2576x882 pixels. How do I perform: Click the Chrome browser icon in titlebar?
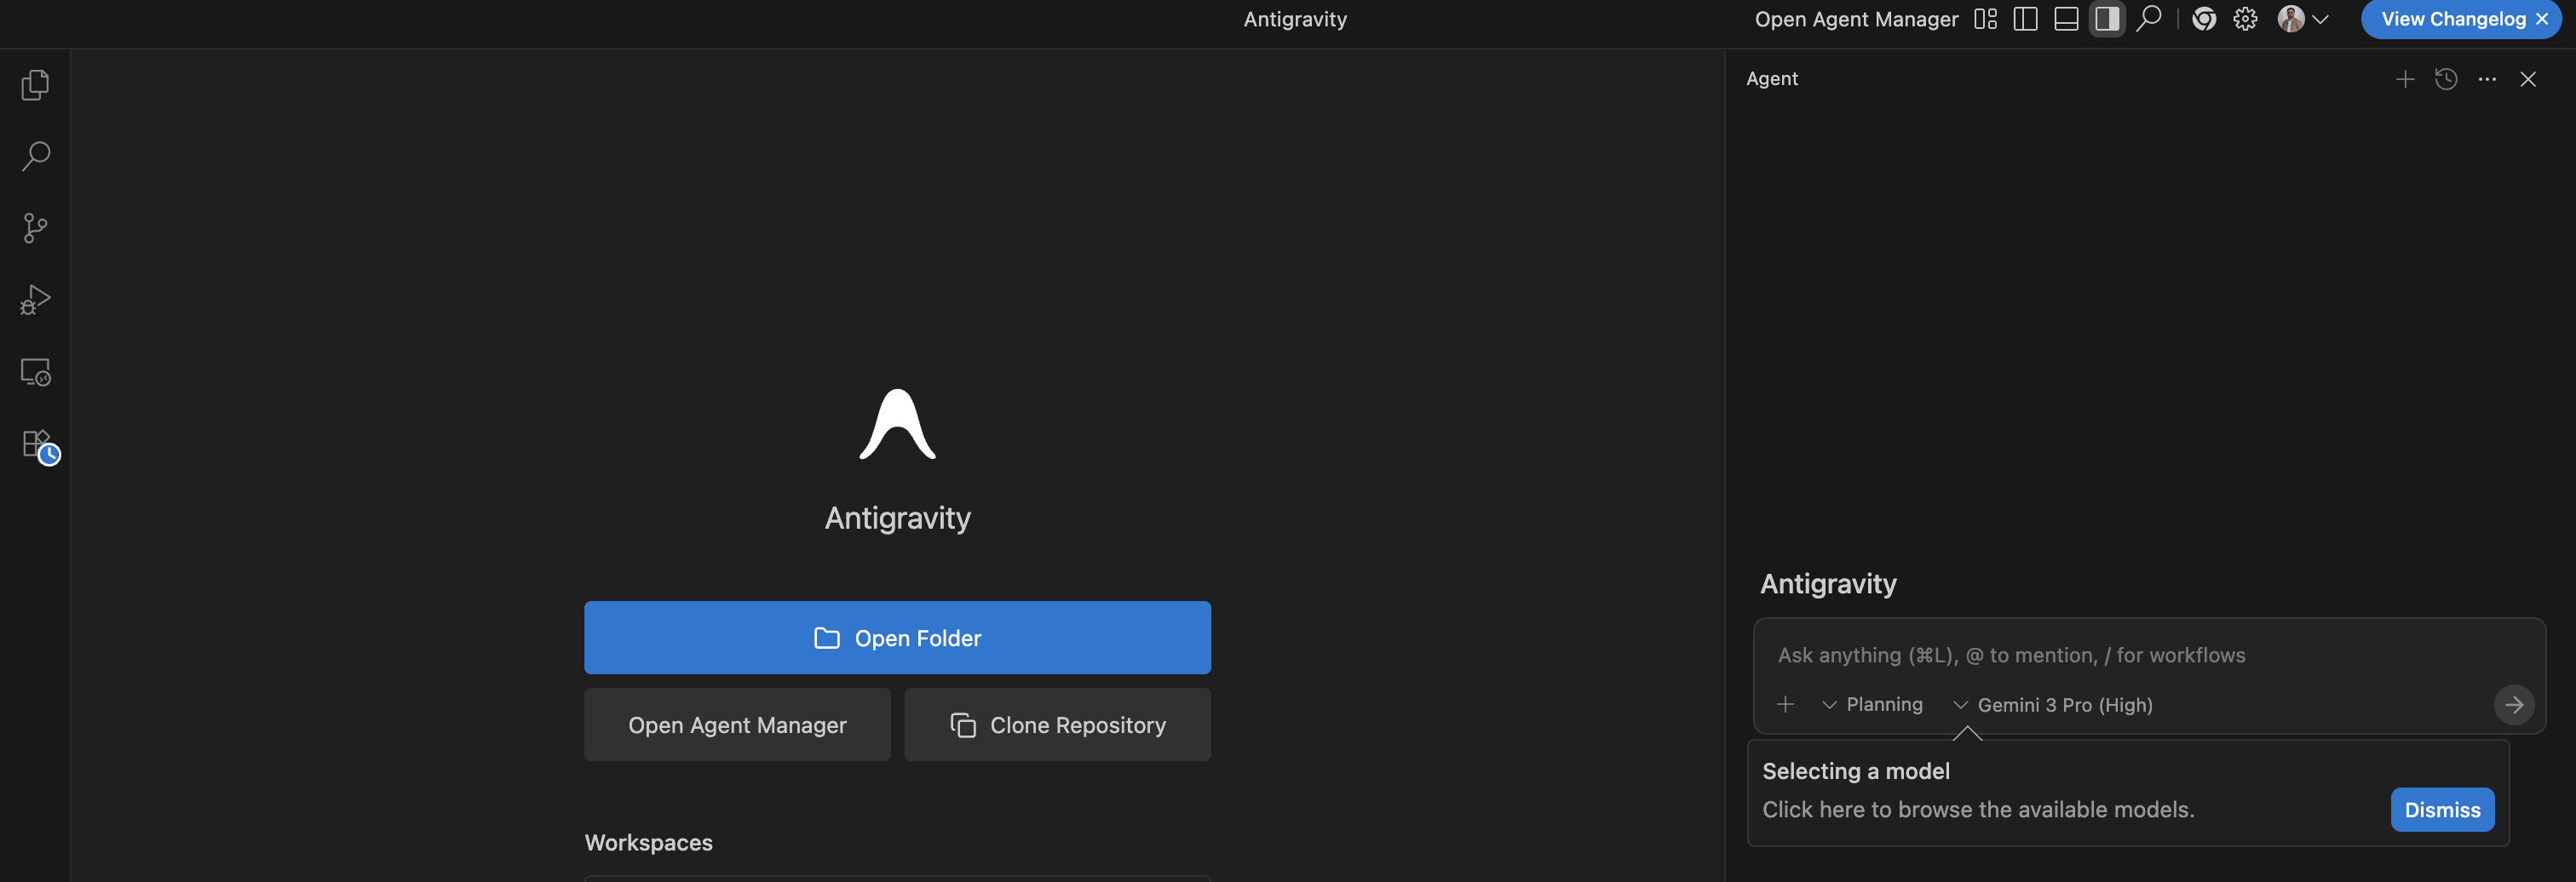pyautogui.click(x=2203, y=19)
